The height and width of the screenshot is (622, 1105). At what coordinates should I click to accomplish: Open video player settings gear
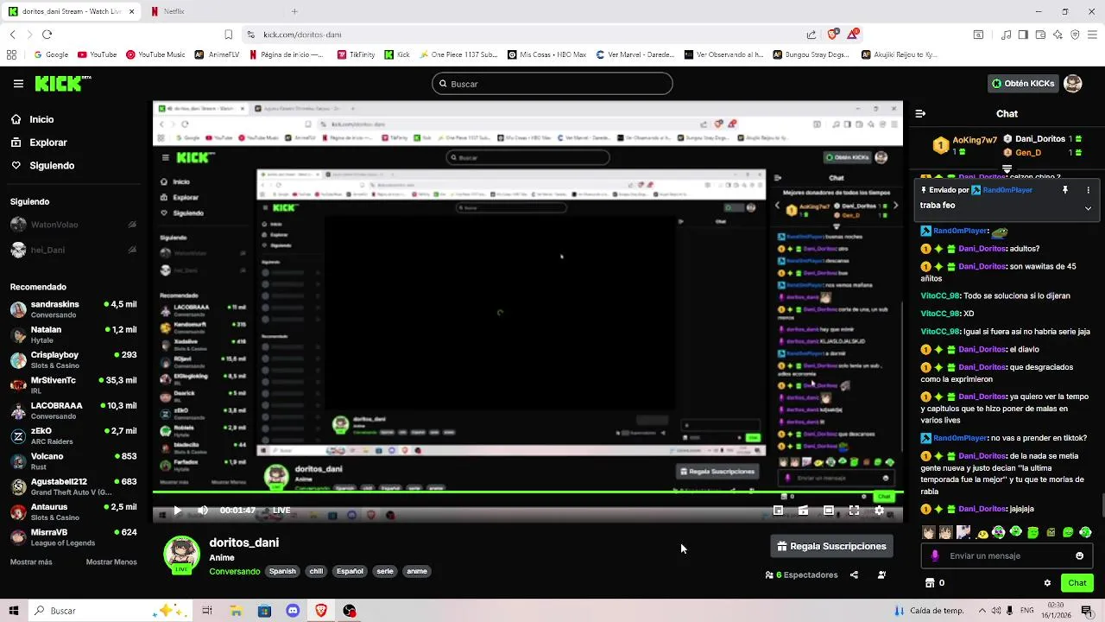coord(879,511)
